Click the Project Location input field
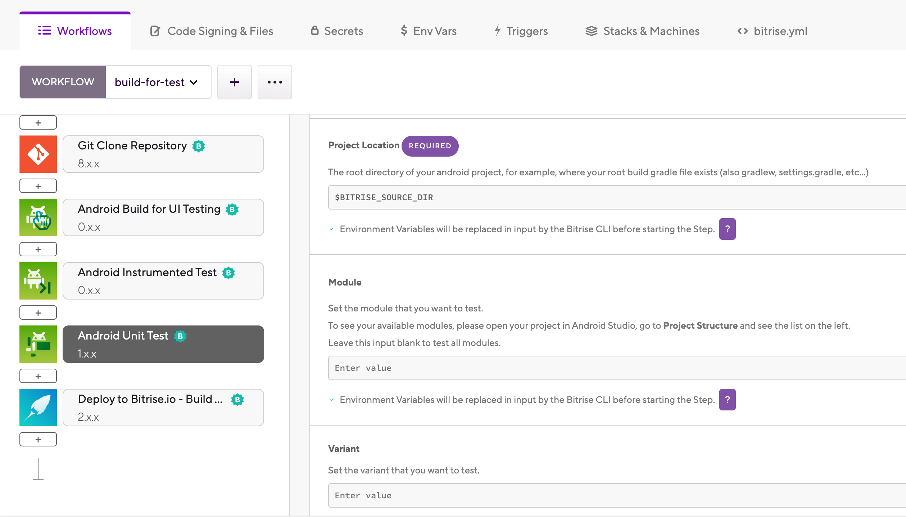The width and height of the screenshot is (906, 517). (x=617, y=197)
